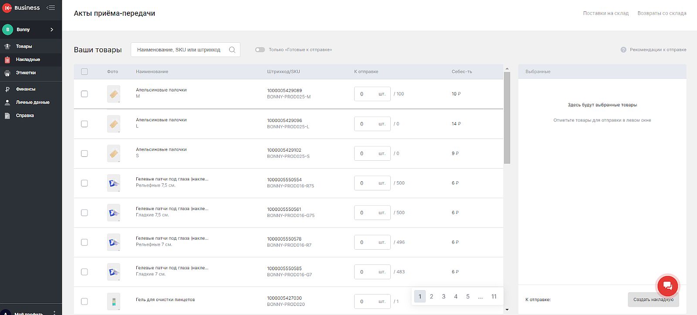The image size is (697, 315).
Task: Click the pagination ellipsis
Action: (x=480, y=297)
